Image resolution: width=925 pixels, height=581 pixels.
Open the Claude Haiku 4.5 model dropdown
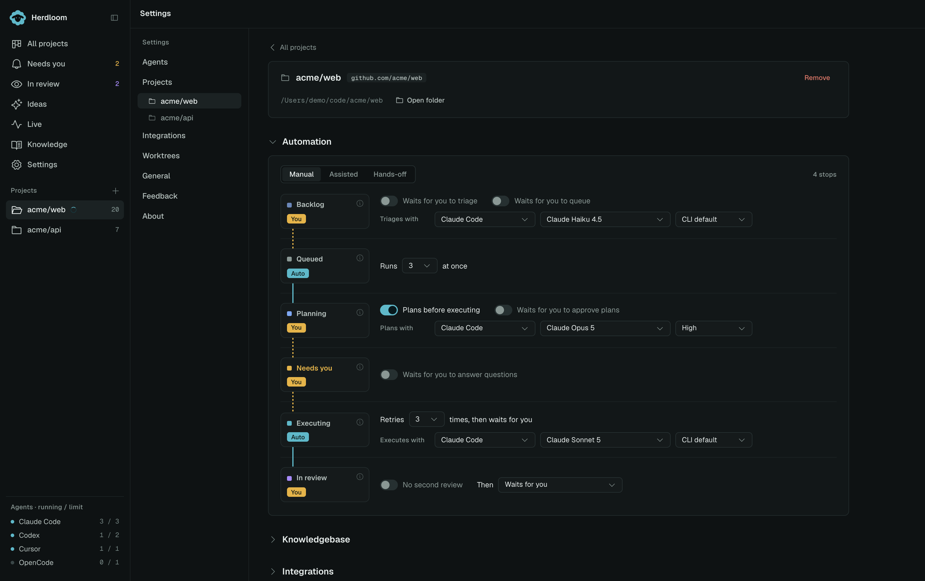tap(605, 219)
